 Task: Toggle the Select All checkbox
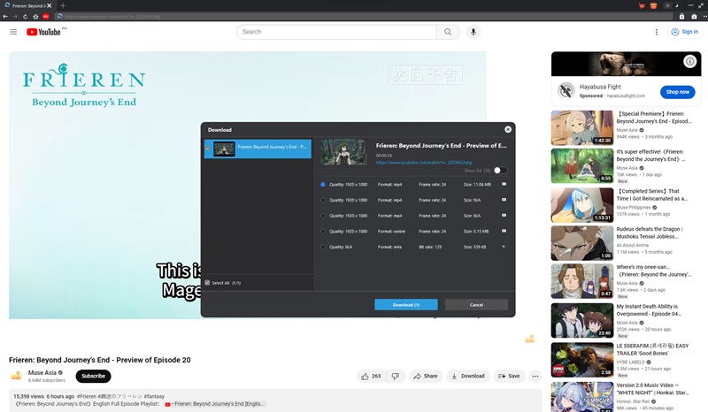pyautogui.click(x=207, y=283)
